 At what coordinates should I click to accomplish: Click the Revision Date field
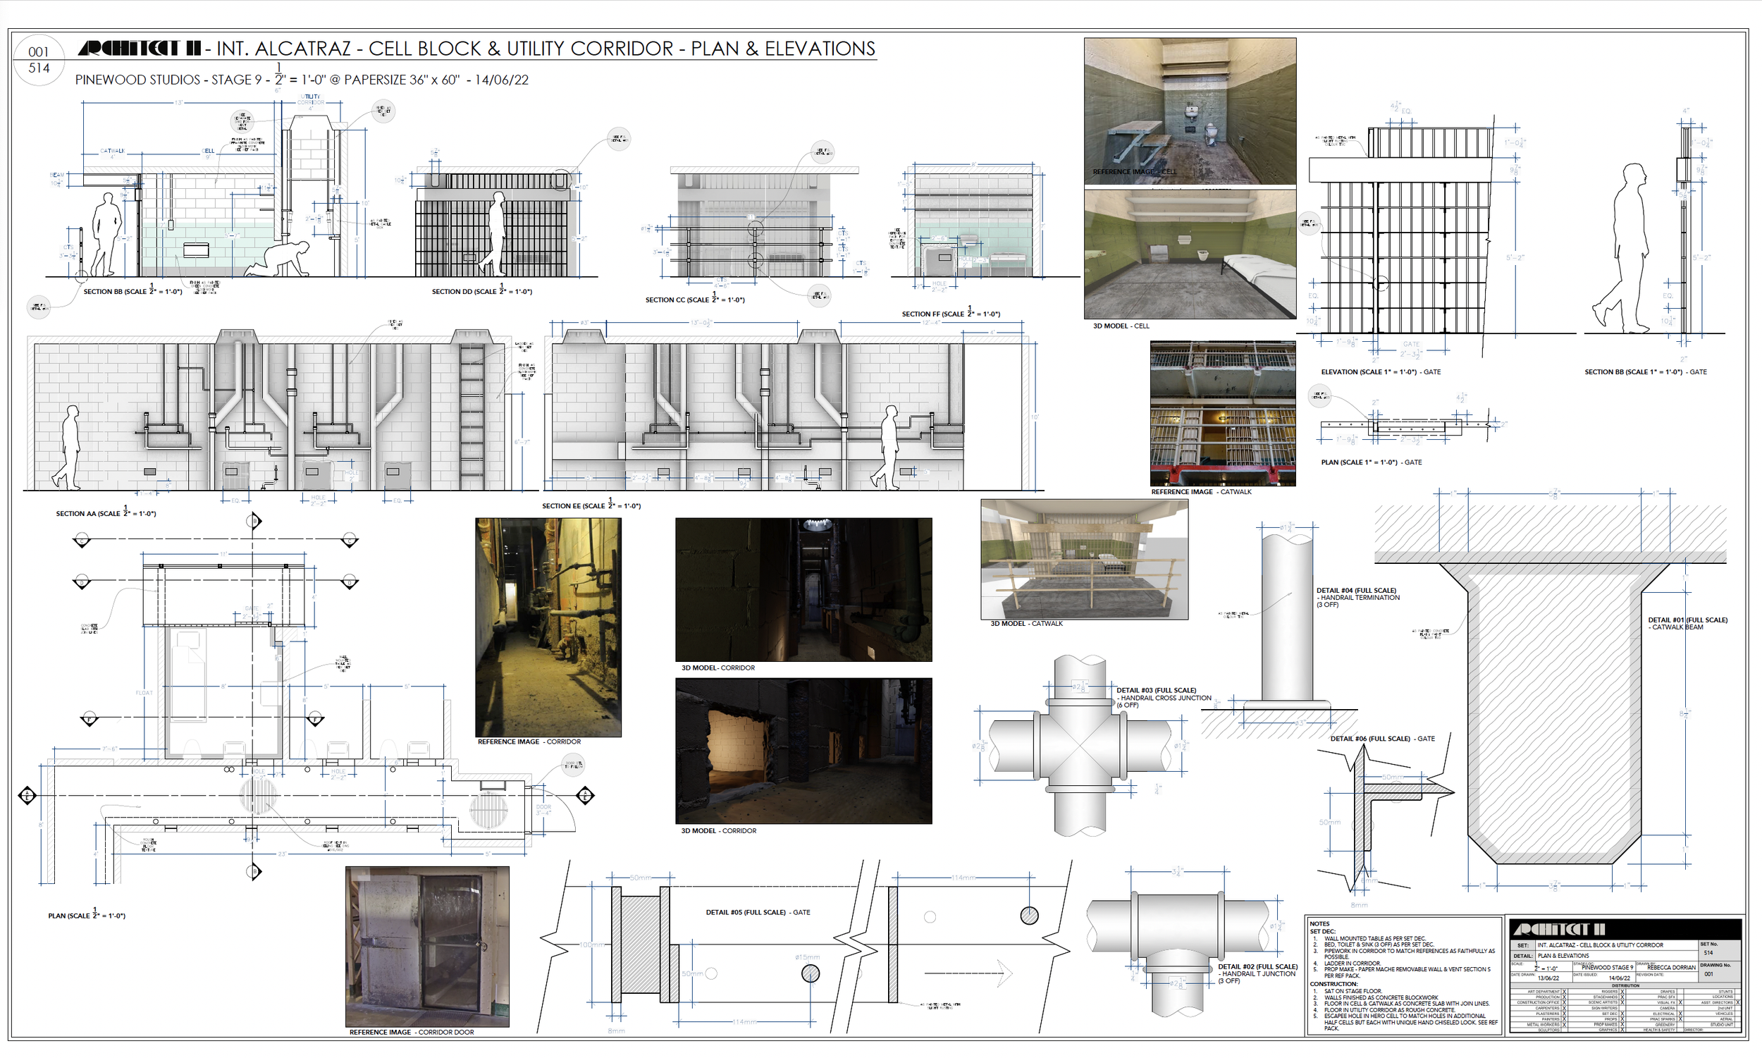pyautogui.click(x=1667, y=978)
